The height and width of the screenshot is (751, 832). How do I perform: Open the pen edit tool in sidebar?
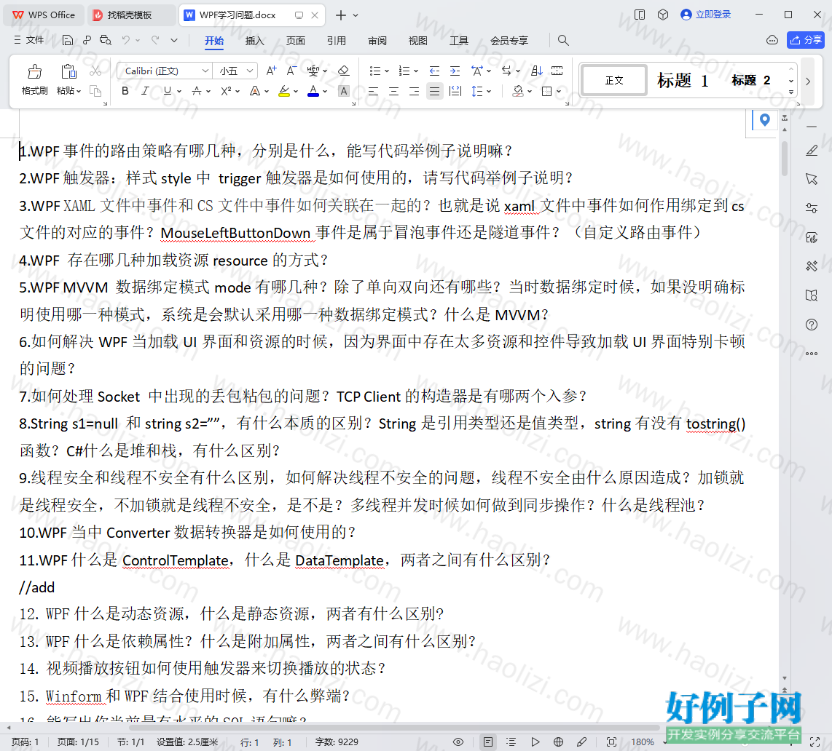coord(812,151)
